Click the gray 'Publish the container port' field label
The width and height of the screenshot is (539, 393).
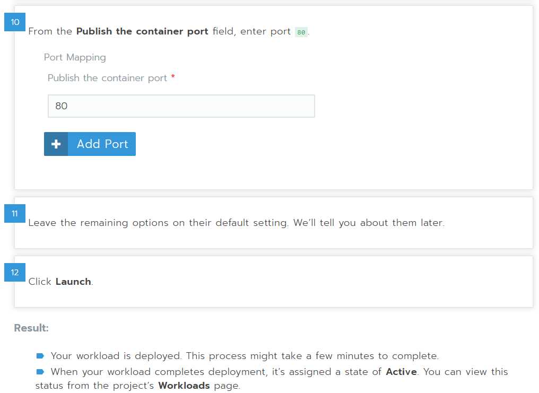pos(107,78)
